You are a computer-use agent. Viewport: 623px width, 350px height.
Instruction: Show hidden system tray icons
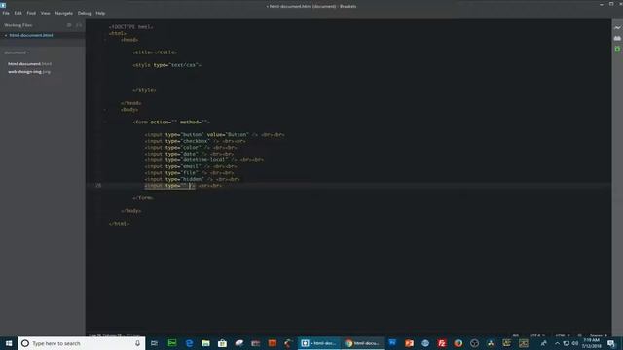click(x=557, y=343)
